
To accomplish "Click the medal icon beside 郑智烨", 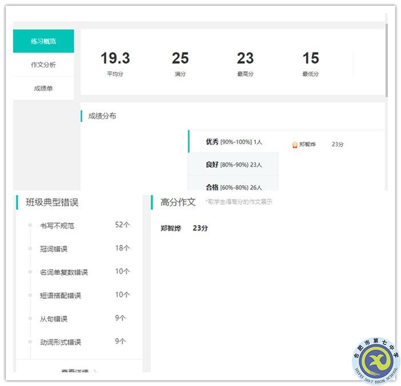I will tap(295, 145).
